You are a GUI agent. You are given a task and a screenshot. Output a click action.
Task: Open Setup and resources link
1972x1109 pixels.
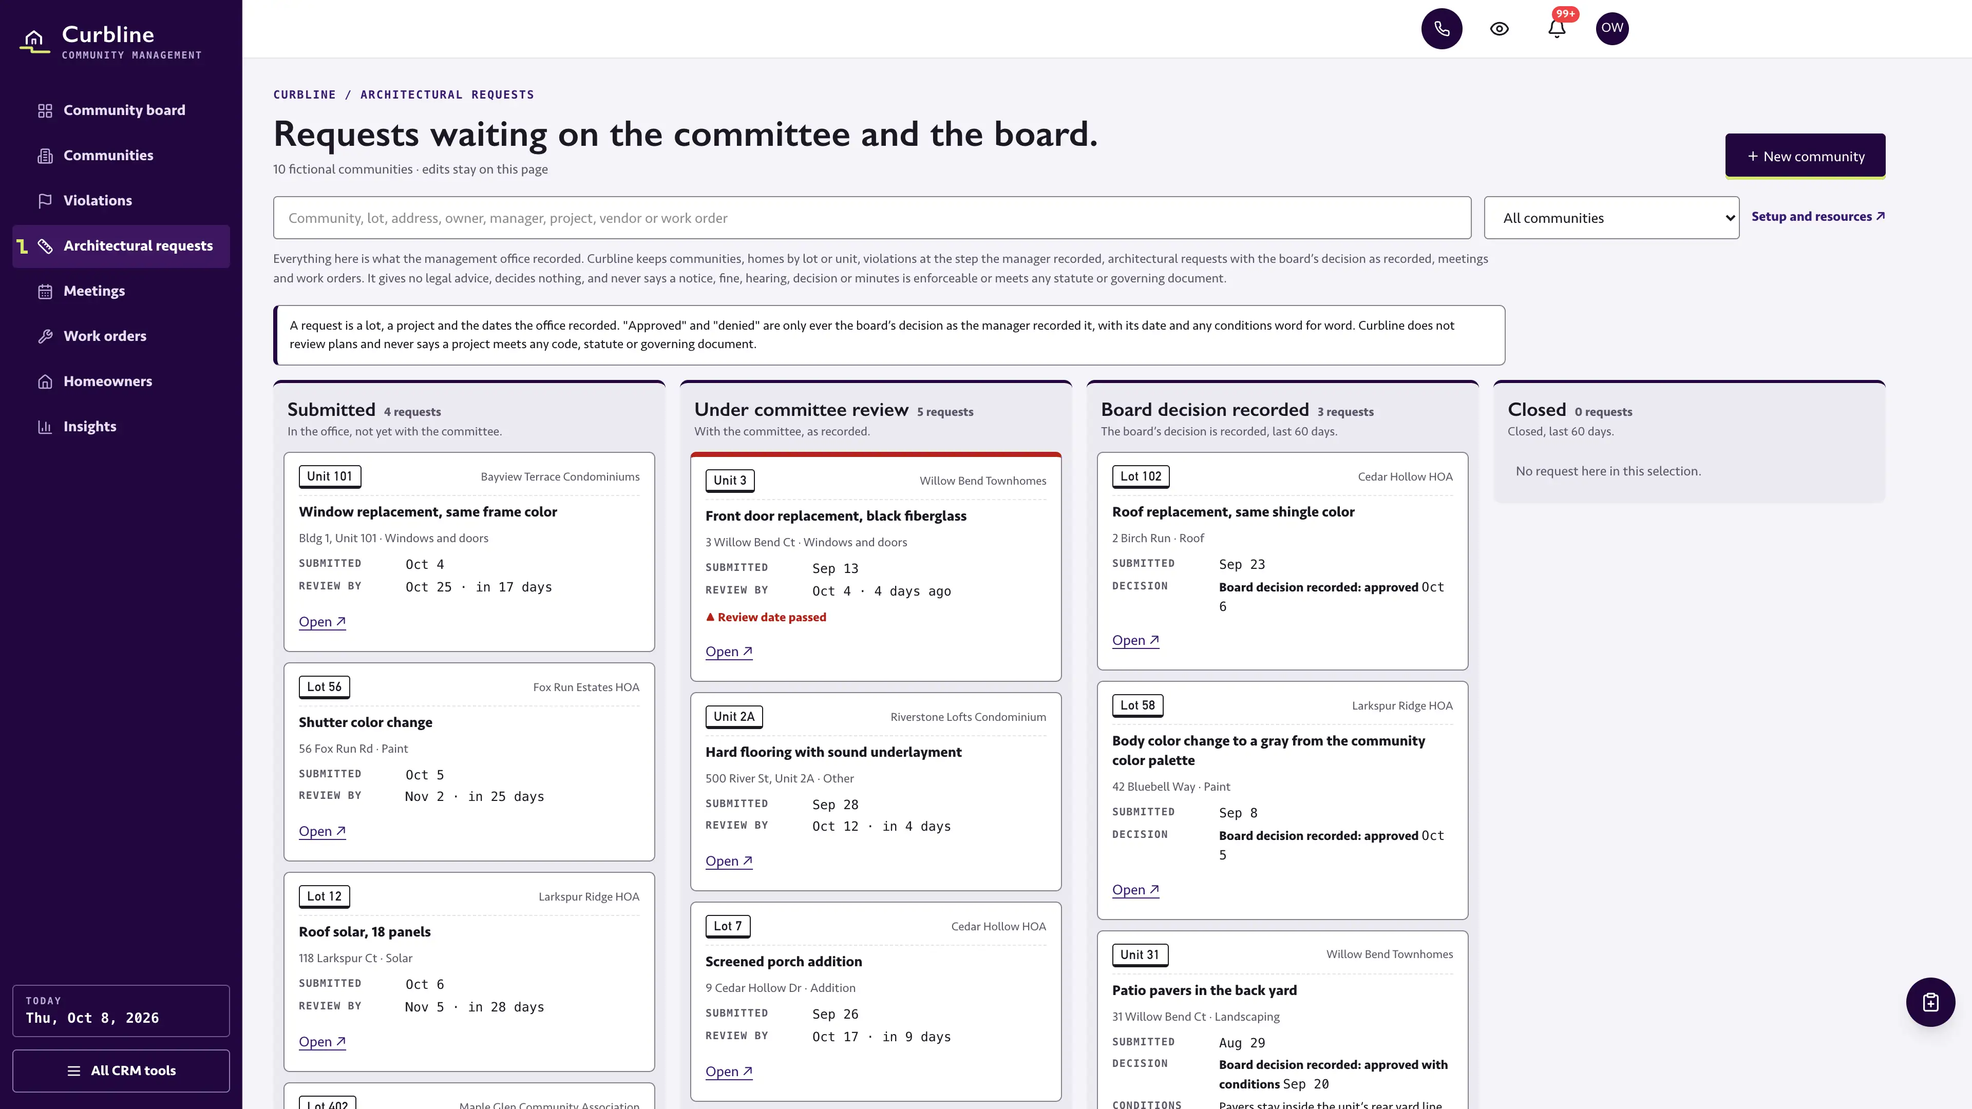[x=1817, y=217]
